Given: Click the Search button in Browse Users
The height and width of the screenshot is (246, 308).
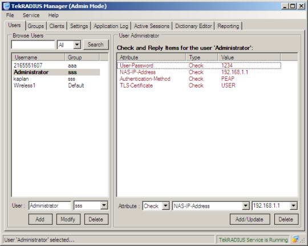Looking at the screenshot, I should coord(96,45).
